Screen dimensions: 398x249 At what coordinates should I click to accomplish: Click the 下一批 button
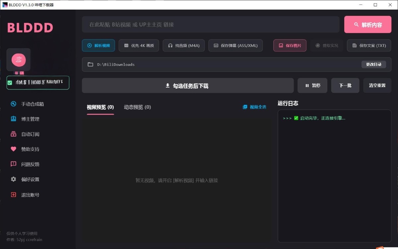pyautogui.click(x=345, y=86)
